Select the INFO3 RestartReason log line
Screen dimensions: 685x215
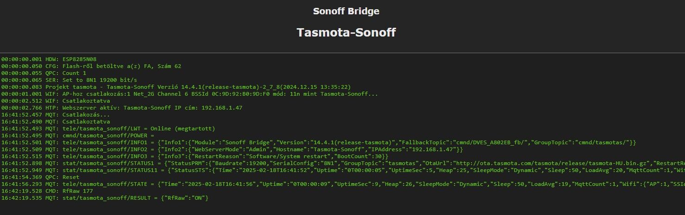(x=195, y=156)
